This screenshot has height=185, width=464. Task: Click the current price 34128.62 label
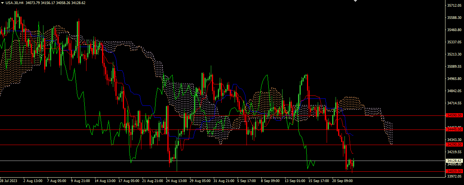[454, 161]
